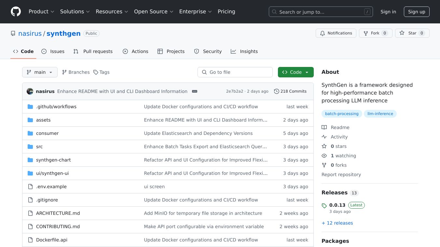Click the batch-processing topic tag
The width and height of the screenshot is (440, 247).
tap(342, 114)
